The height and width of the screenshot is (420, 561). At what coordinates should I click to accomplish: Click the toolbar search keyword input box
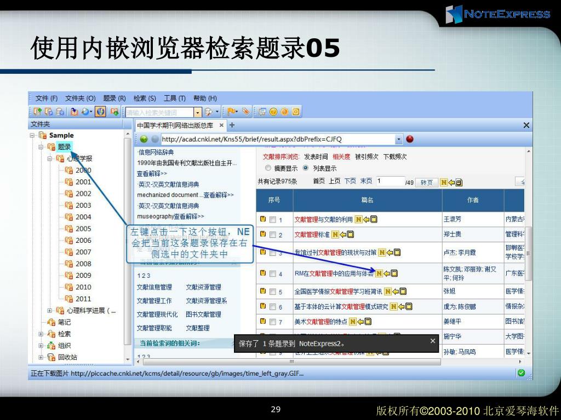click(160, 113)
